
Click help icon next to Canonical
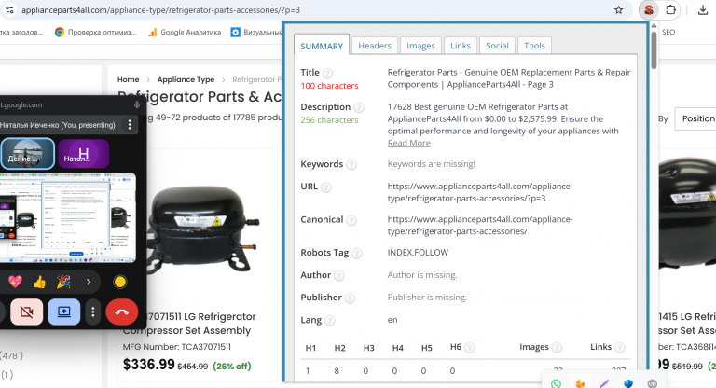tap(351, 221)
